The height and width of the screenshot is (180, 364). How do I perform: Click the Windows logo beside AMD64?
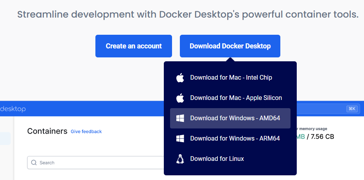[180, 118]
